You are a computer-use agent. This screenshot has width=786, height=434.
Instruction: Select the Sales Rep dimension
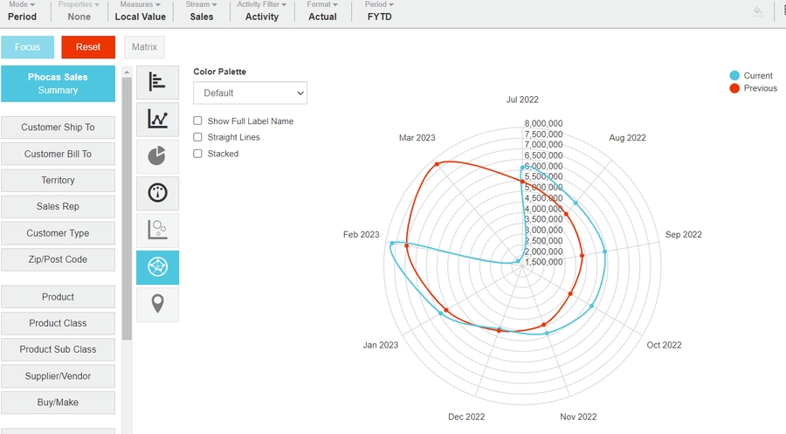(x=58, y=207)
